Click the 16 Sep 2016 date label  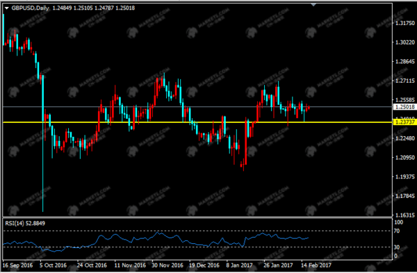pyautogui.click(x=17, y=265)
